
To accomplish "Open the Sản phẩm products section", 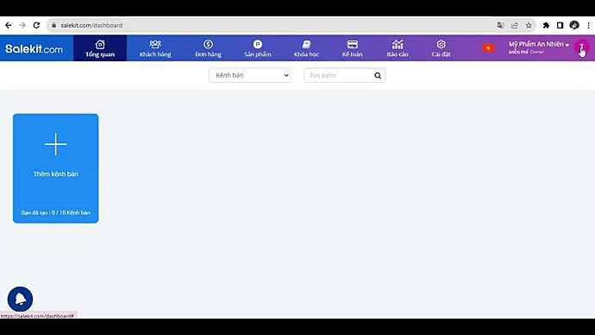I will coord(258,48).
